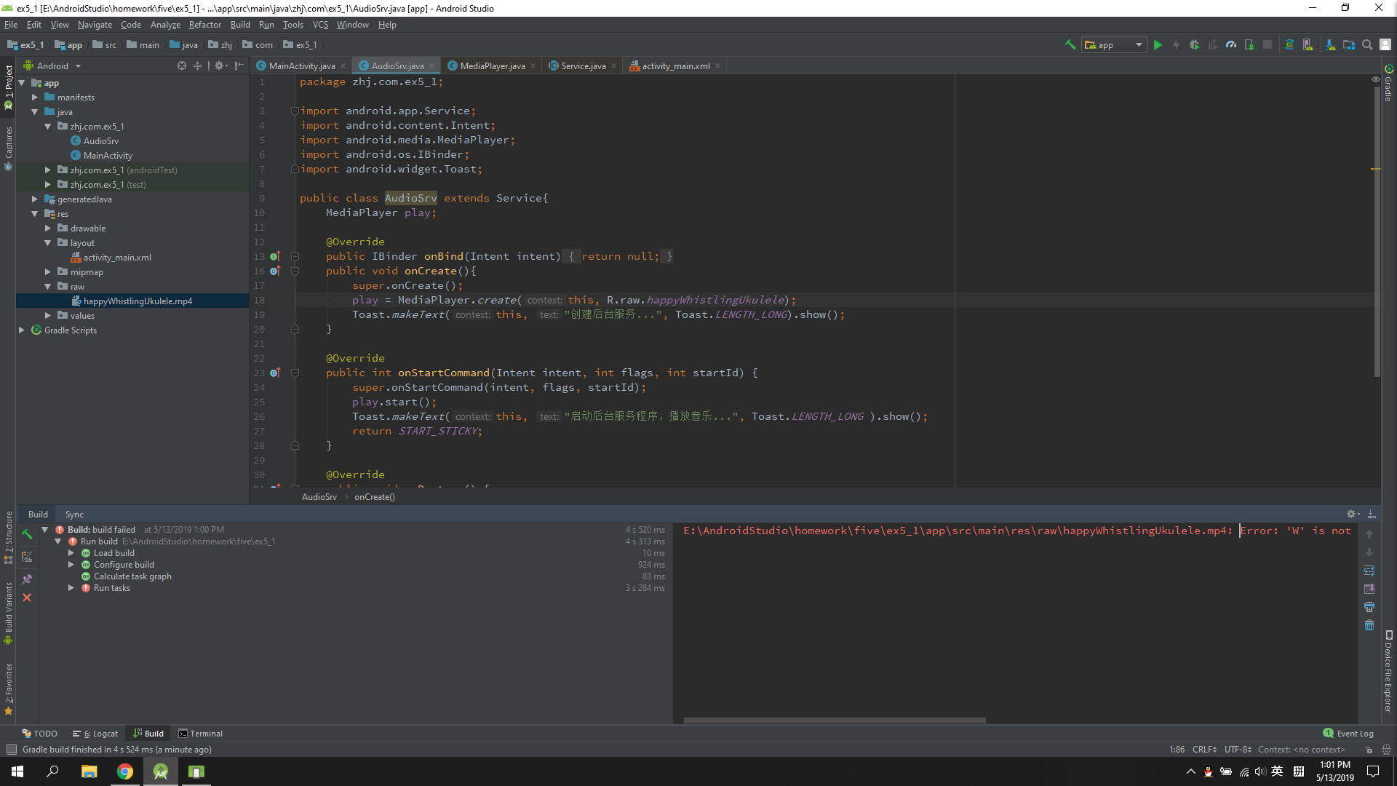The image size is (1397, 786).
Task: Click the red X close icon in Build panel
Action: click(x=27, y=598)
